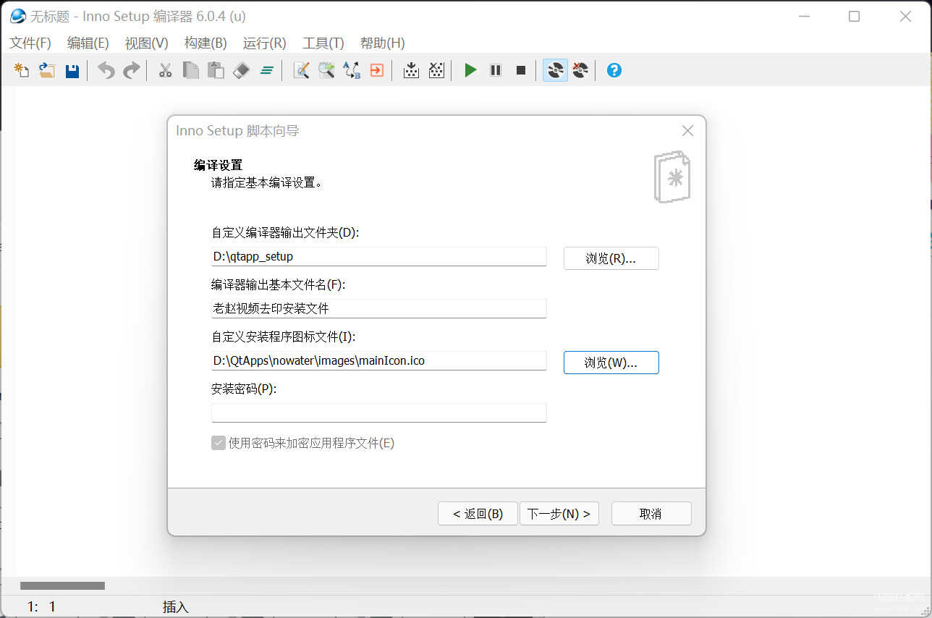This screenshot has height=618, width=932.
Task: Create a new script via toolbar icon
Action: coord(22,70)
